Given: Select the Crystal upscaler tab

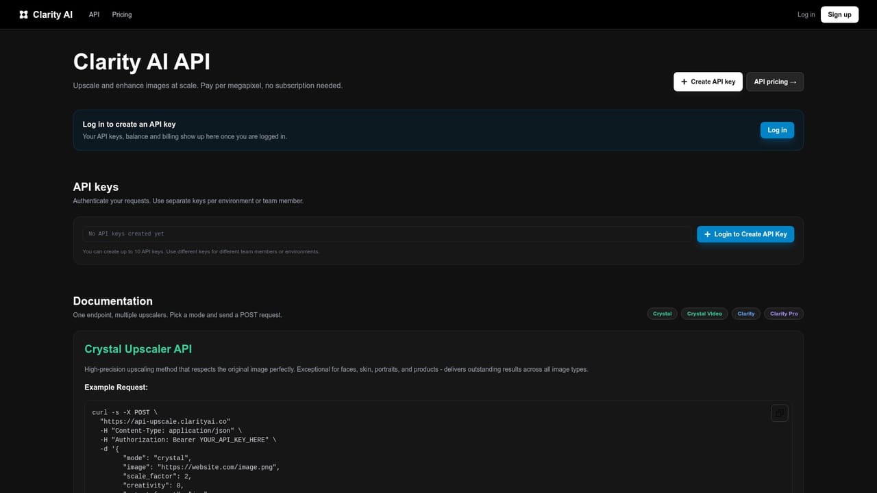Looking at the screenshot, I should [x=662, y=314].
